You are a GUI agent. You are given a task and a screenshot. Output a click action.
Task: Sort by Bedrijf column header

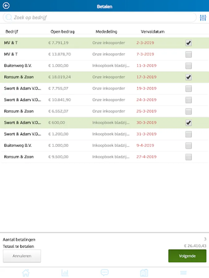(x=11, y=32)
